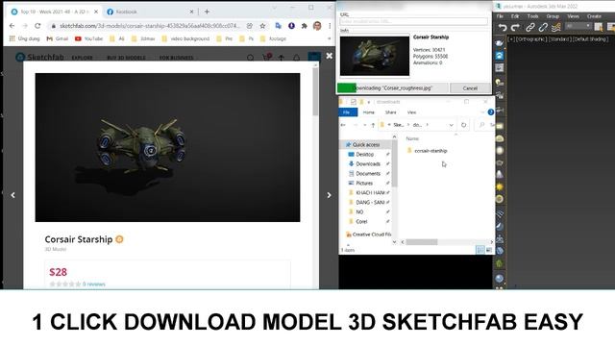Open Sketchfab notifications bell

[x=297, y=58]
